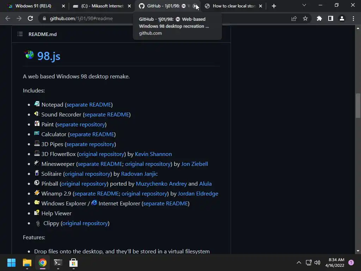Viewport: 361px width, 271px height.
Task: Close the How to clear local storage tab
Action: pyautogui.click(x=261, y=6)
